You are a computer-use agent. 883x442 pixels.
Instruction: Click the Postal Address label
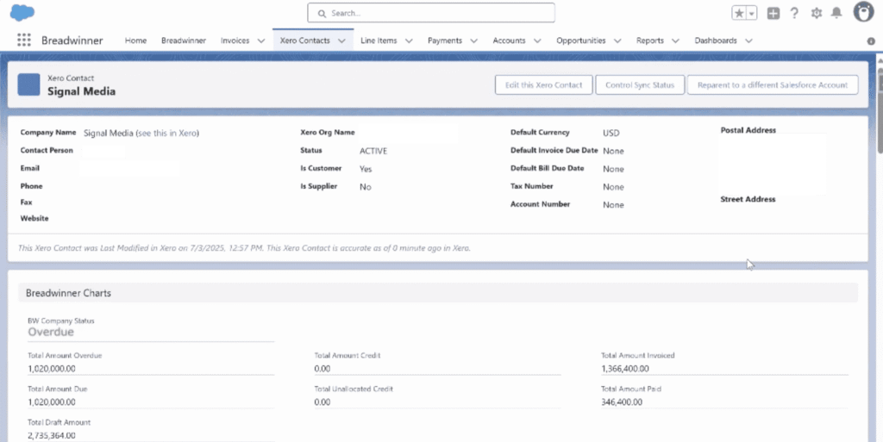coord(748,130)
